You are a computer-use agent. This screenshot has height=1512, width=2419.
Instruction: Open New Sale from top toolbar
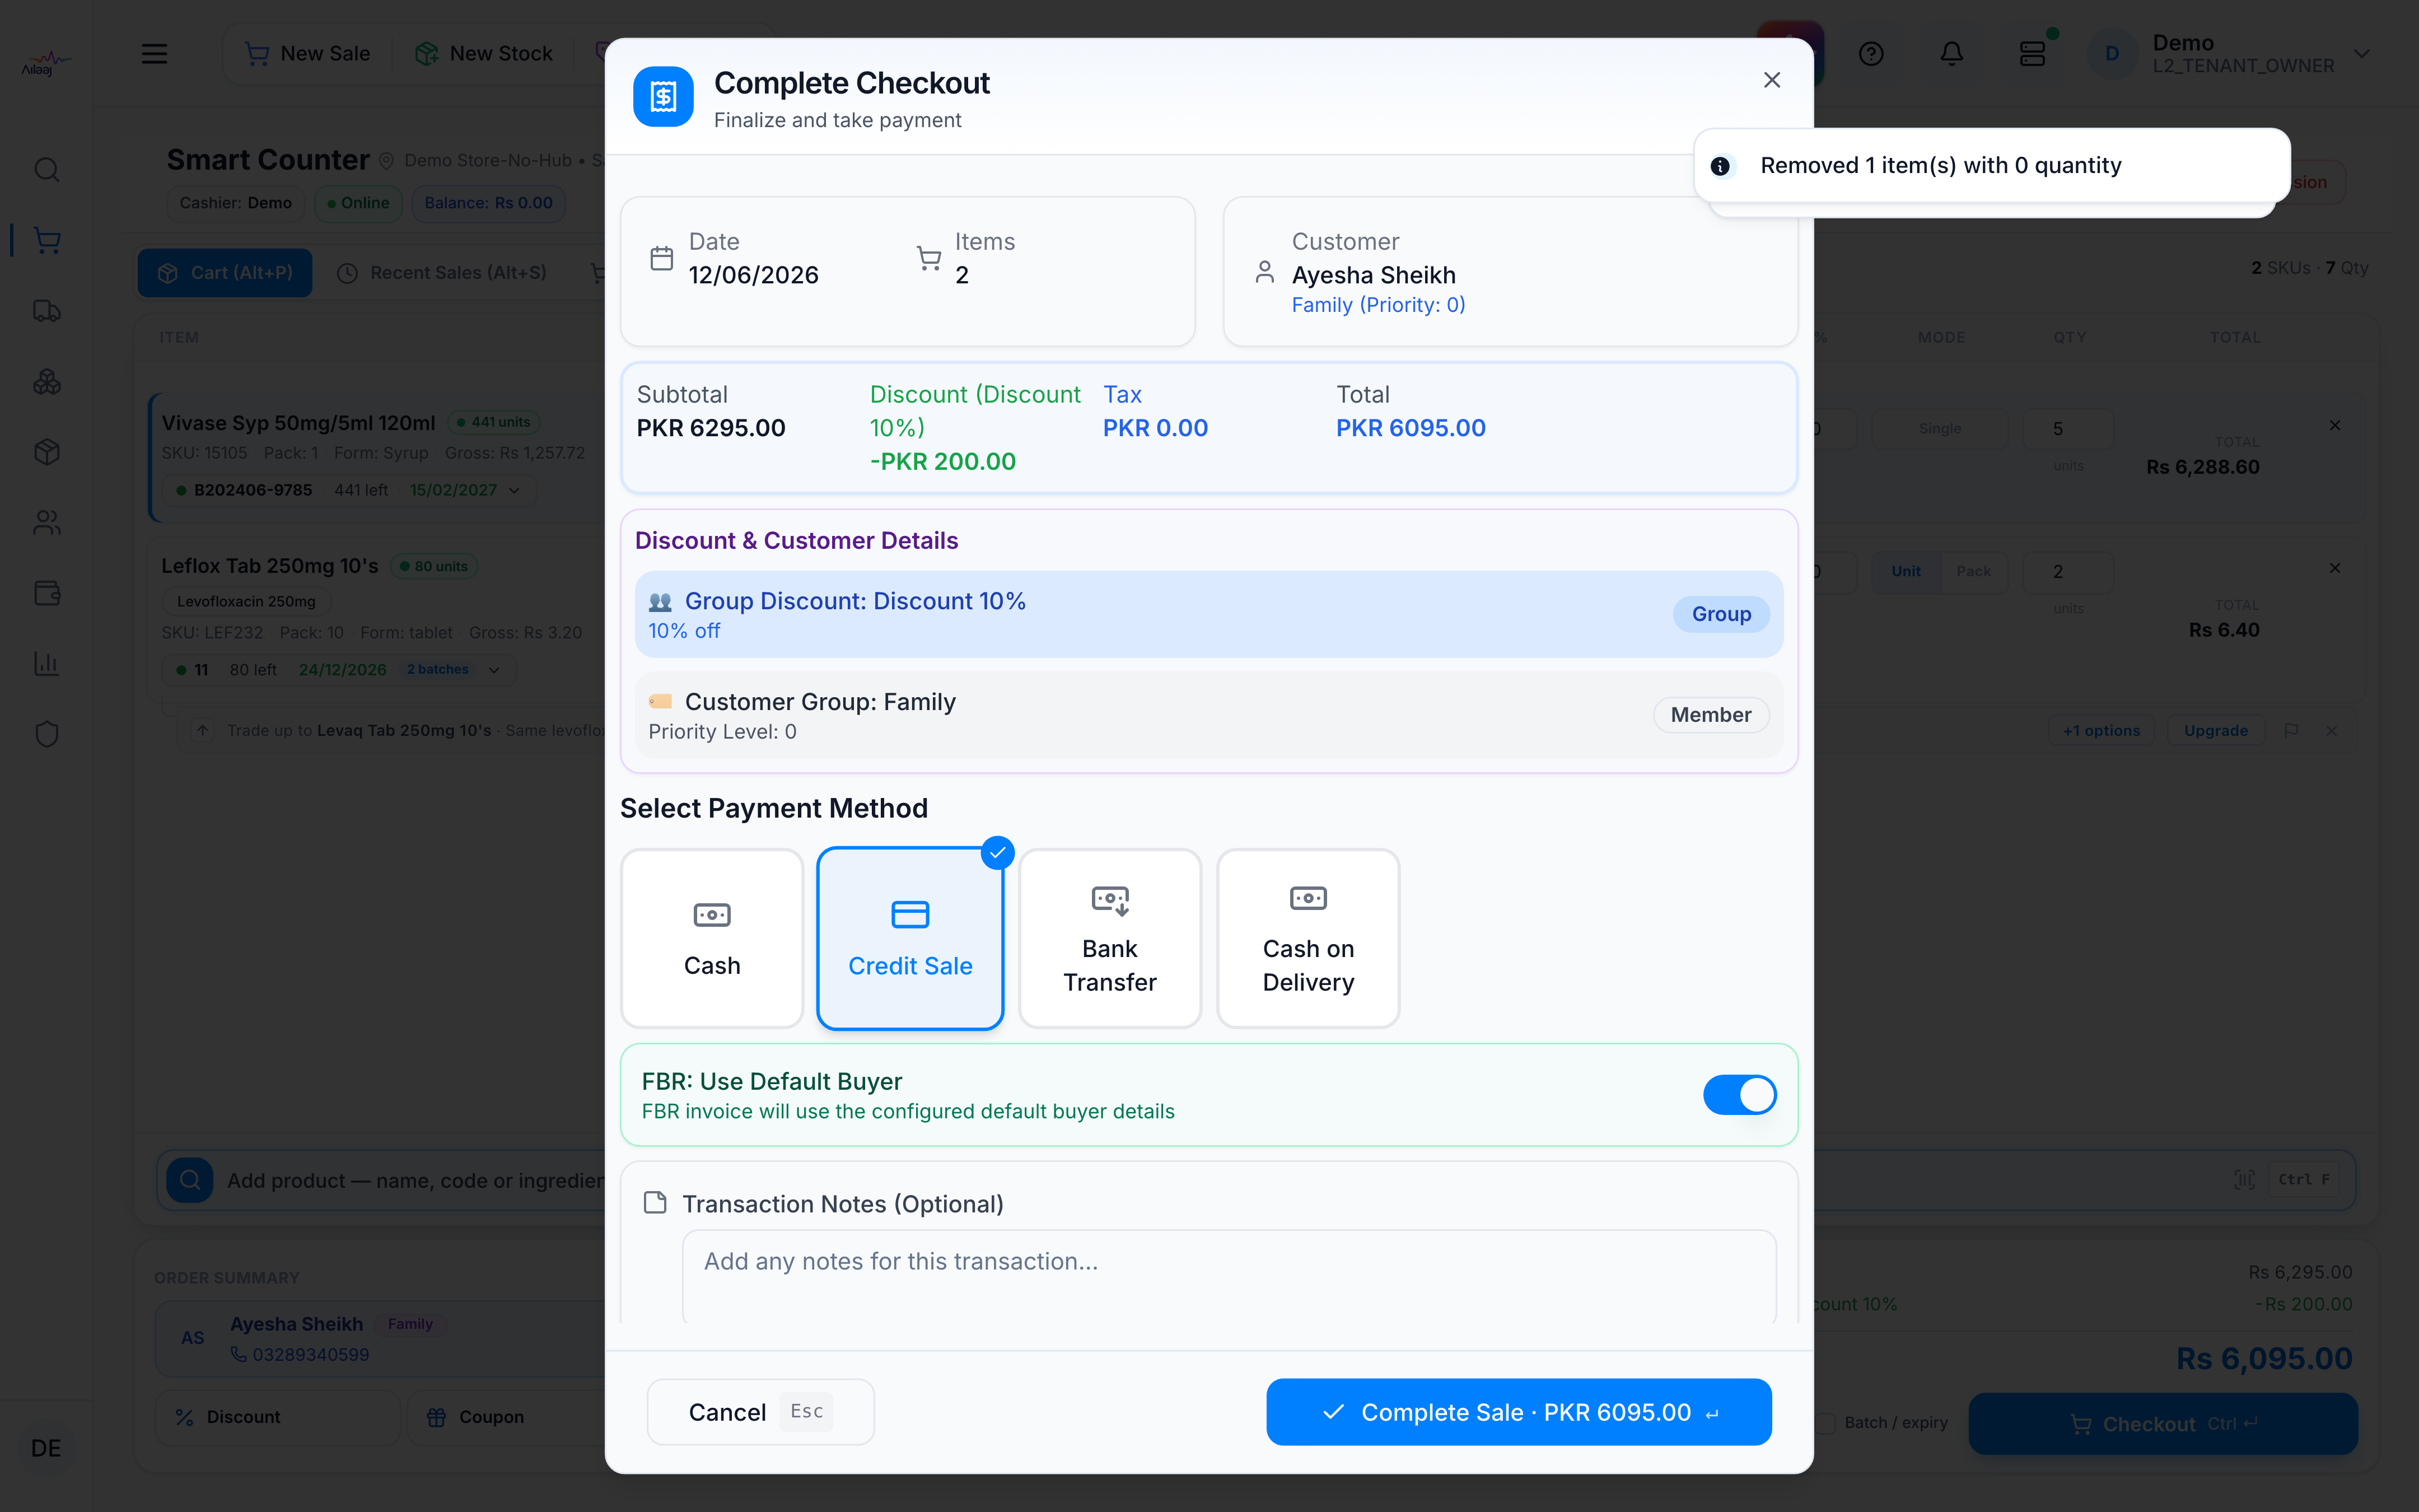coord(308,54)
